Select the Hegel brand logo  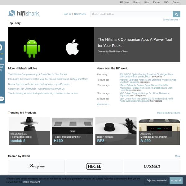[94, 166]
